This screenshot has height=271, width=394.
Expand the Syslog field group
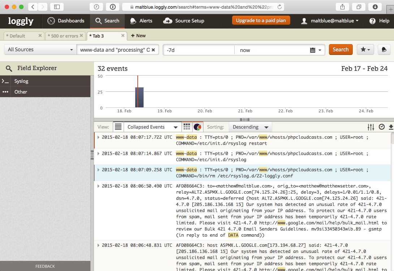(45, 81)
